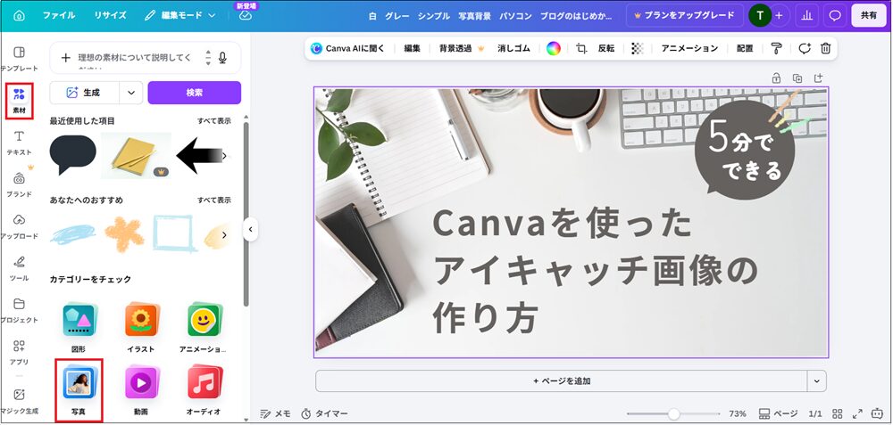Click the microphone voice input icon
Screen dimensions: 893x425
pyautogui.click(x=222, y=57)
